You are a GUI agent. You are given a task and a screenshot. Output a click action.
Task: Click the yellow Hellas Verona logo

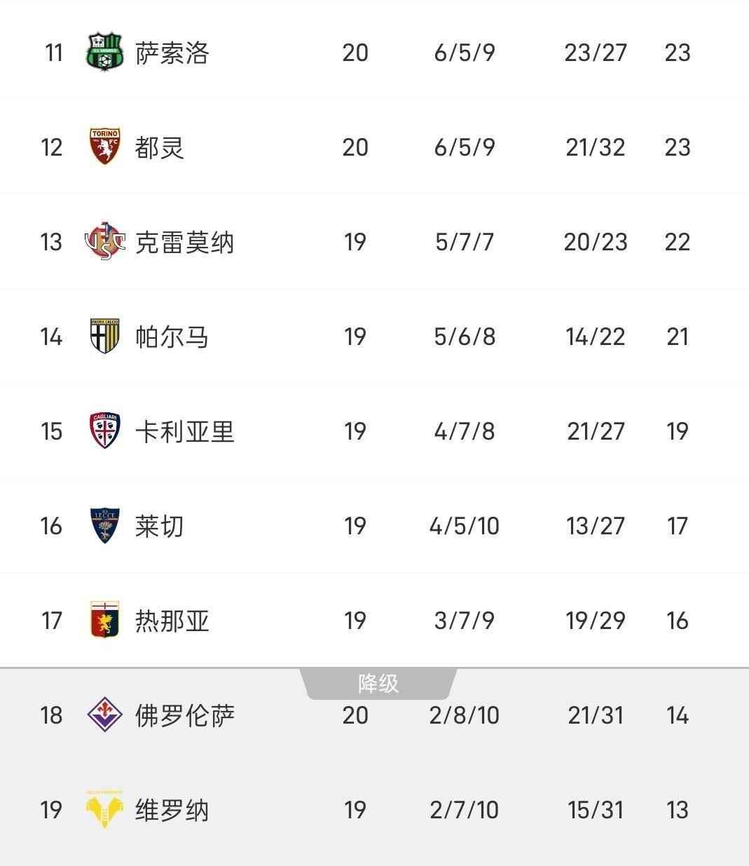(104, 809)
